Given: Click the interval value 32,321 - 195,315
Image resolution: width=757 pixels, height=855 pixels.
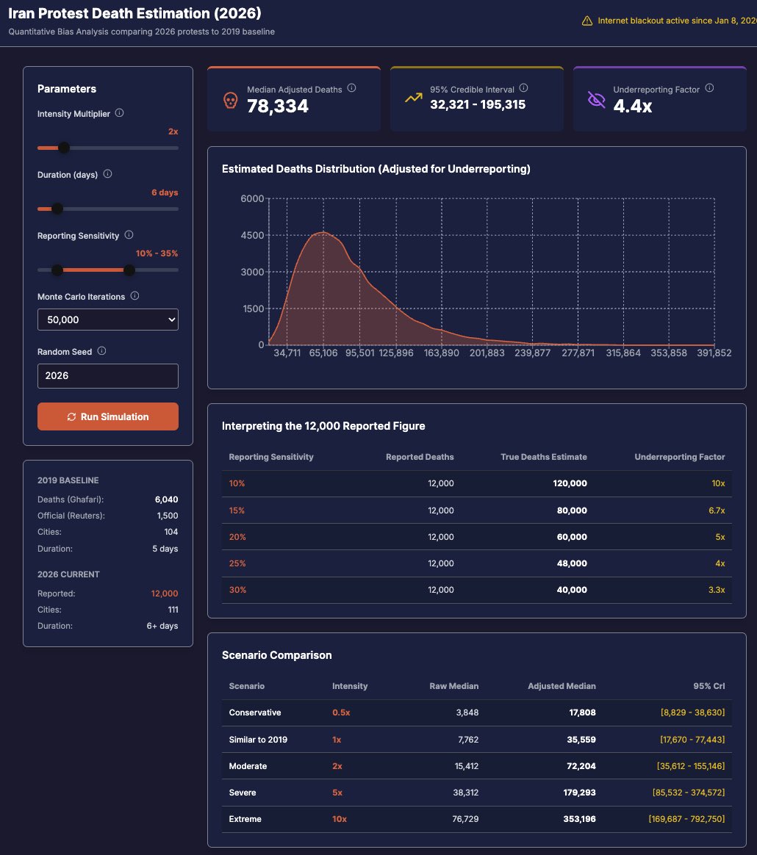Looking at the screenshot, I should point(478,105).
